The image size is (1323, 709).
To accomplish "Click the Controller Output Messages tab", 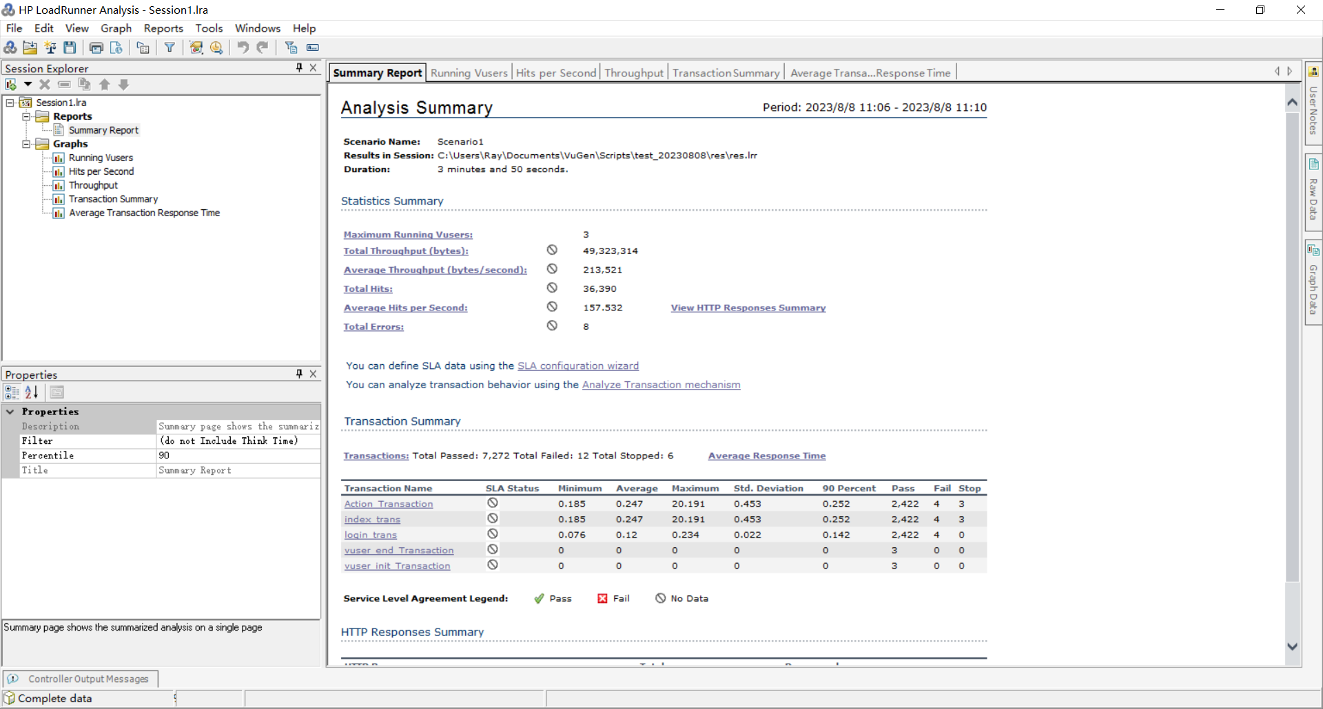I will point(81,679).
